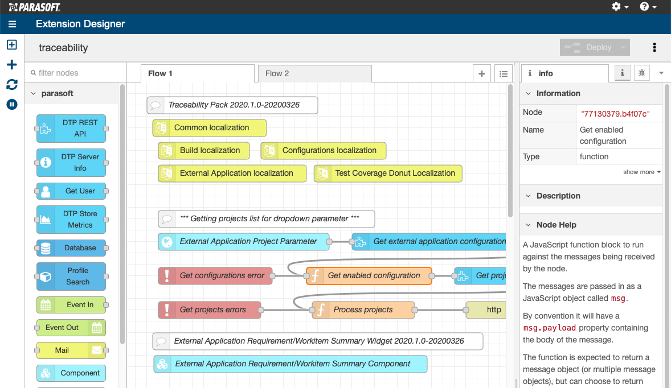Select the Common localization node
This screenshot has height=388, width=671.
(x=210, y=128)
